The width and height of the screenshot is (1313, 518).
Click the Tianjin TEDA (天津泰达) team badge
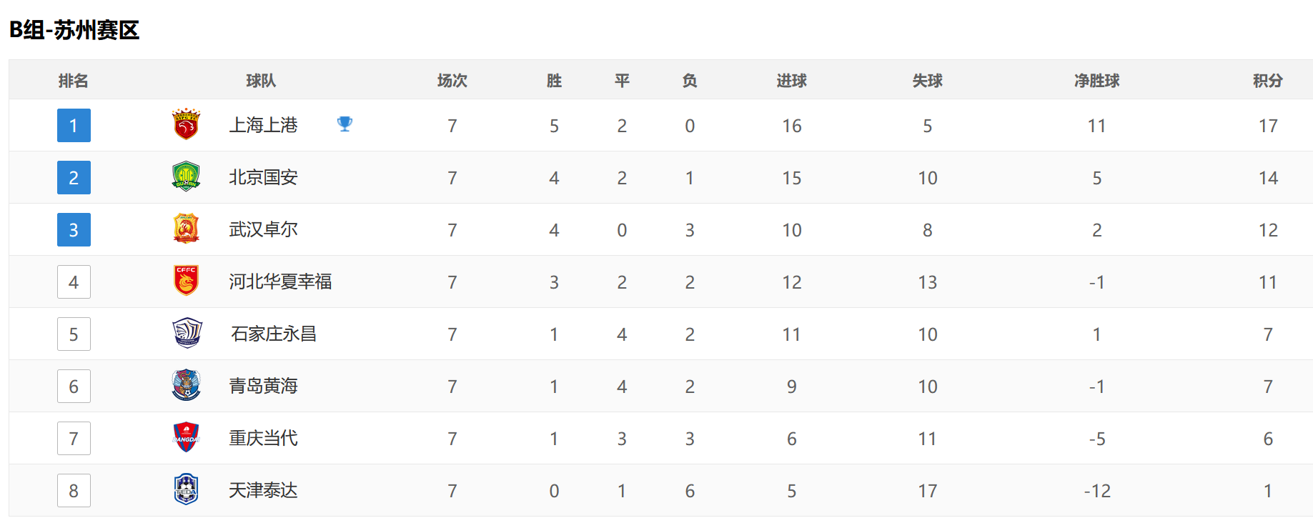(187, 490)
